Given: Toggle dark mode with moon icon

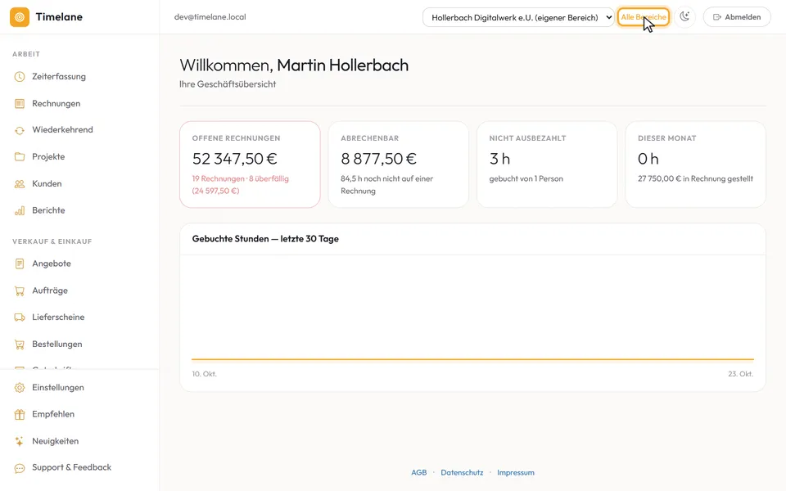Looking at the screenshot, I should tap(684, 17).
